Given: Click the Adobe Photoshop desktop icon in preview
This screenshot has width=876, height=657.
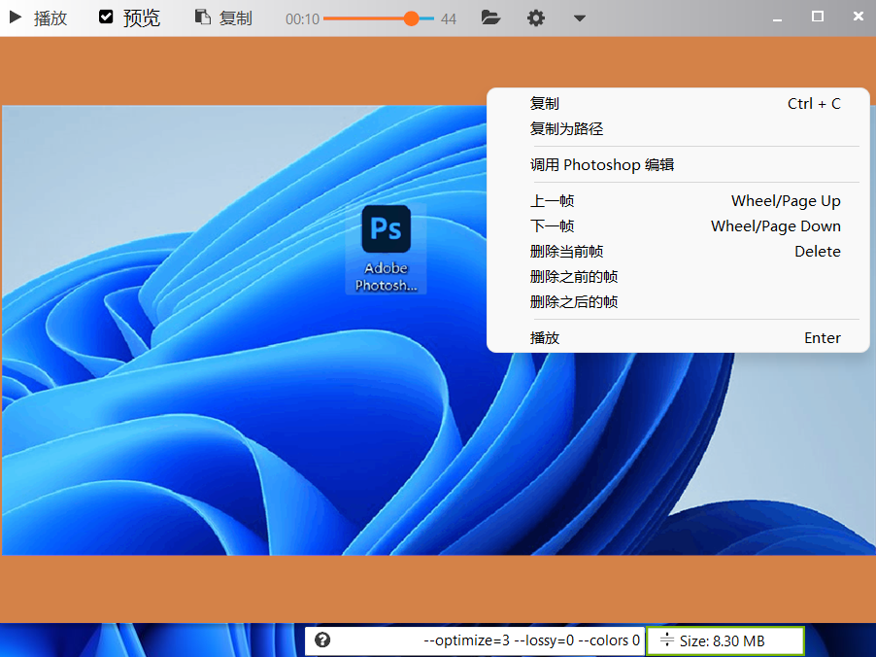Looking at the screenshot, I should (386, 248).
